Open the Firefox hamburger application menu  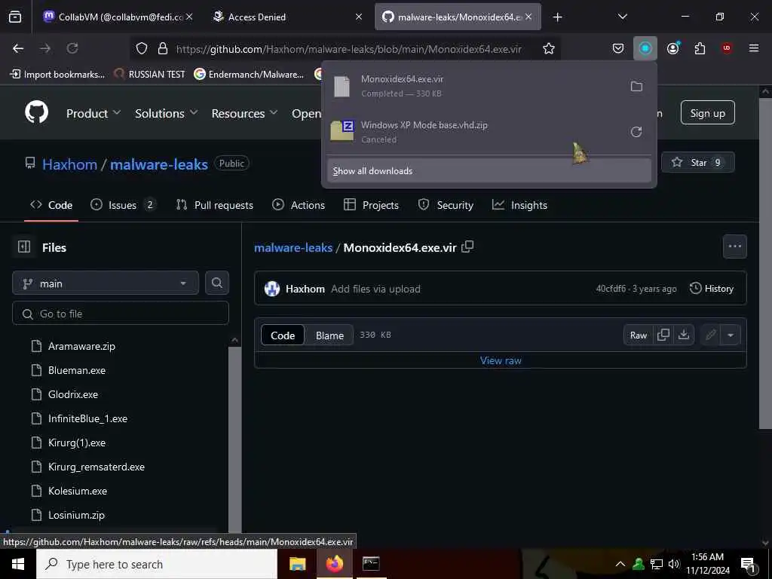point(753,48)
